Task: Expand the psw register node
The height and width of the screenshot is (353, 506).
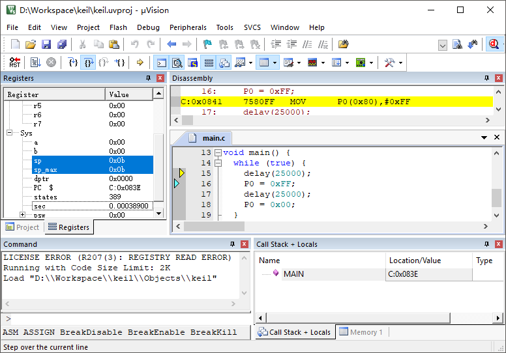Action: [22, 215]
